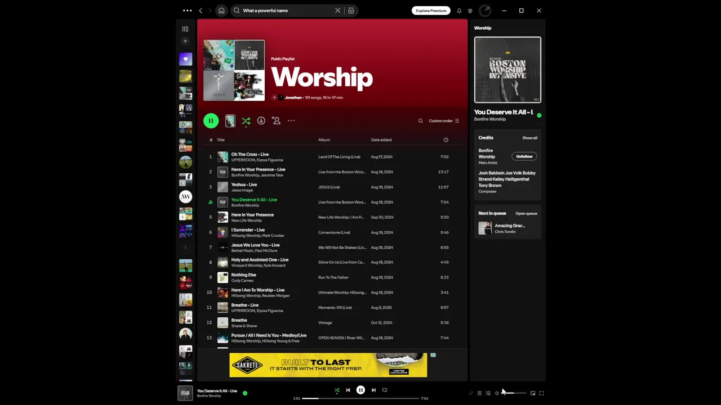This screenshot has height=405, width=721.
Task: Open Your Library from the sidebar icon
Action: point(185,29)
